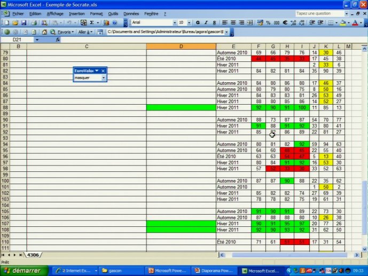Click Search the Web globe icon

pos(53,32)
